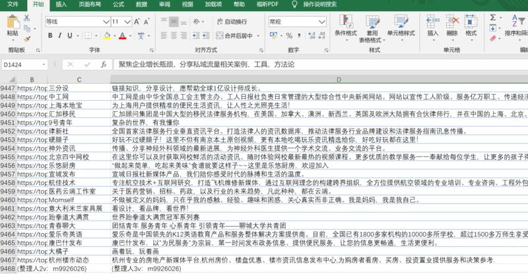528x274 pixels.
Task: Select row header 9460
Action: point(8,200)
